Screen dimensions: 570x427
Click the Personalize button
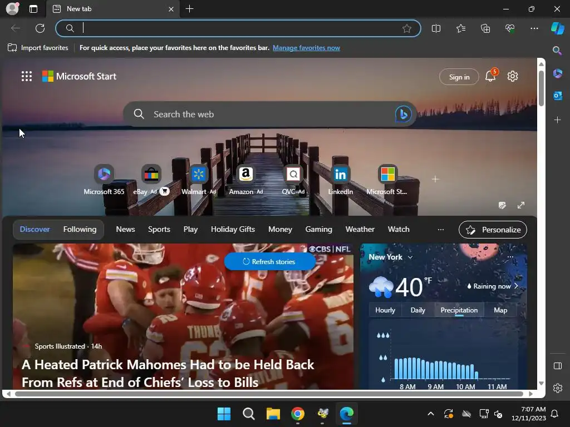coord(493,230)
